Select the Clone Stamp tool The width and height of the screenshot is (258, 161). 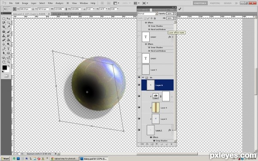pyautogui.click(x=3, y=36)
